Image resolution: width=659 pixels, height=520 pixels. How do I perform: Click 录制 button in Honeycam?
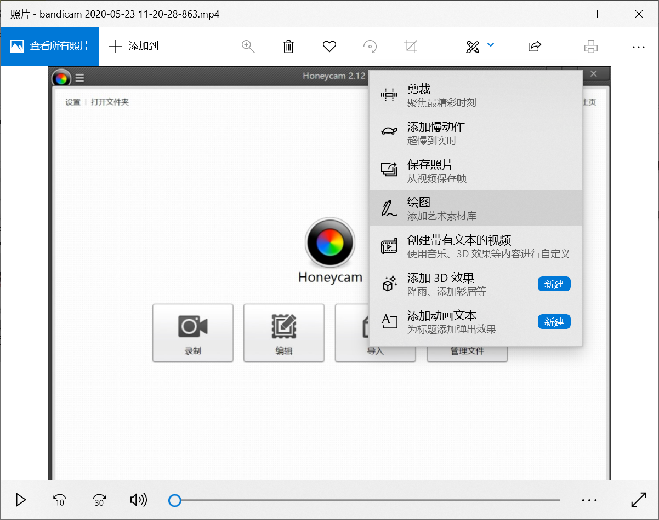193,333
